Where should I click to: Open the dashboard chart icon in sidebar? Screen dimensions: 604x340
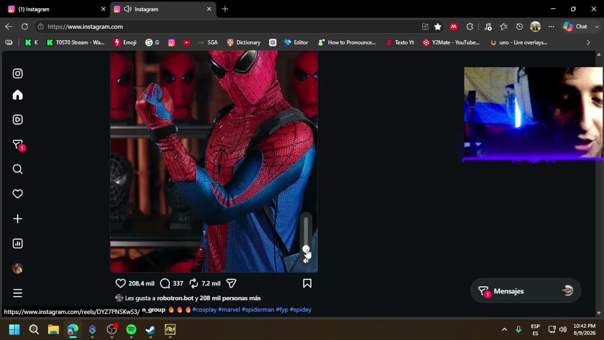coord(17,244)
